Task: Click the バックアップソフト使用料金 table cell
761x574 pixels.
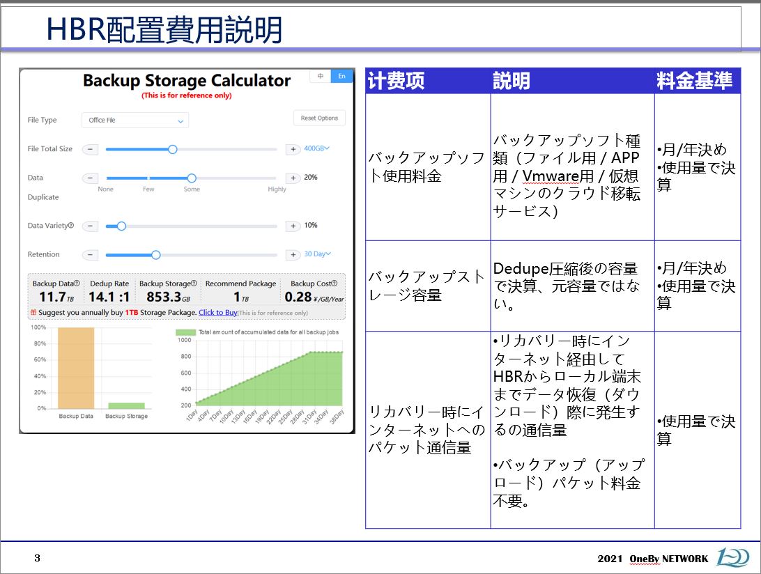Action: click(x=428, y=167)
